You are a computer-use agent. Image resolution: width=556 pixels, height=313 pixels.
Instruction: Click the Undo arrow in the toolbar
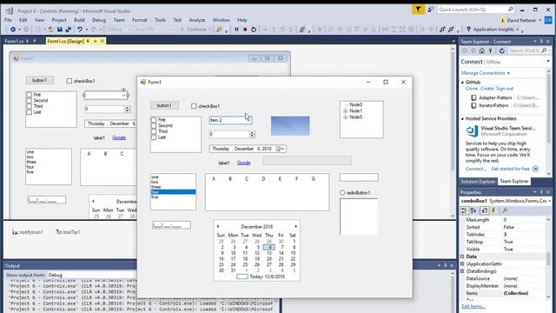click(80, 30)
